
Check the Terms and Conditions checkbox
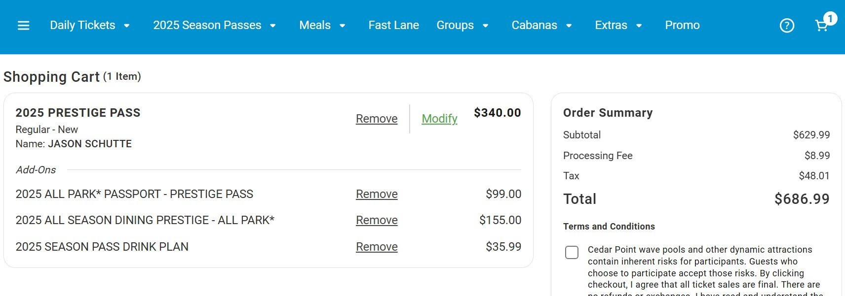coord(572,253)
